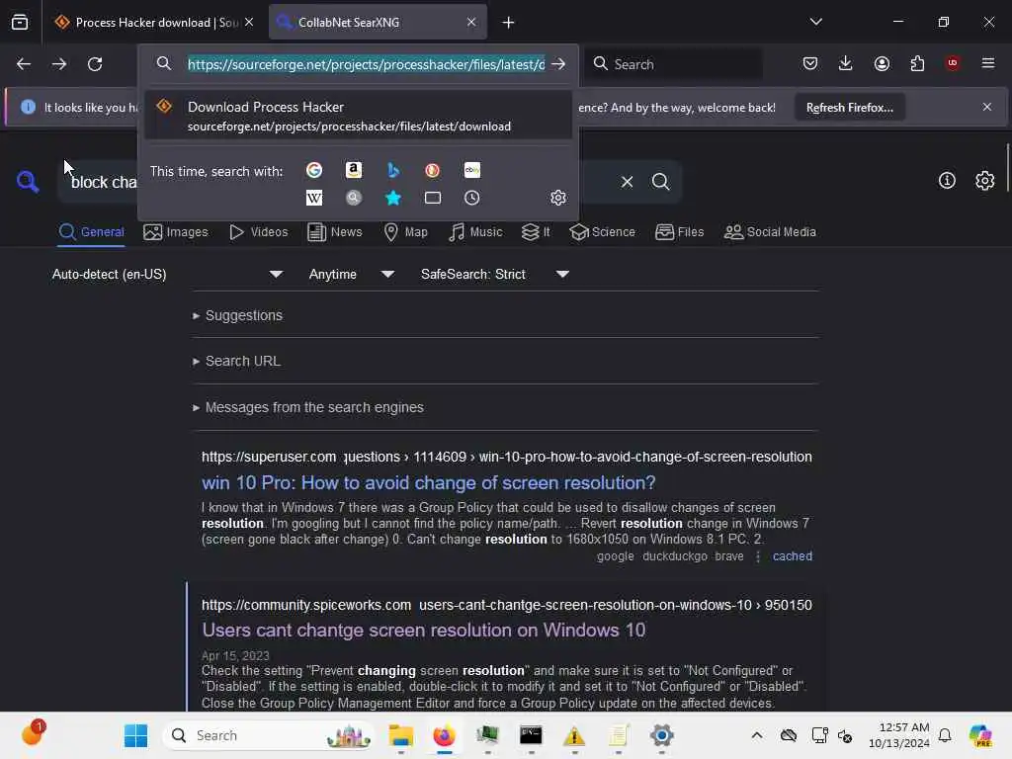The height and width of the screenshot is (759, 1012).
Task: Expand Messages from the search engines
Action: click(x=308, y=408)
